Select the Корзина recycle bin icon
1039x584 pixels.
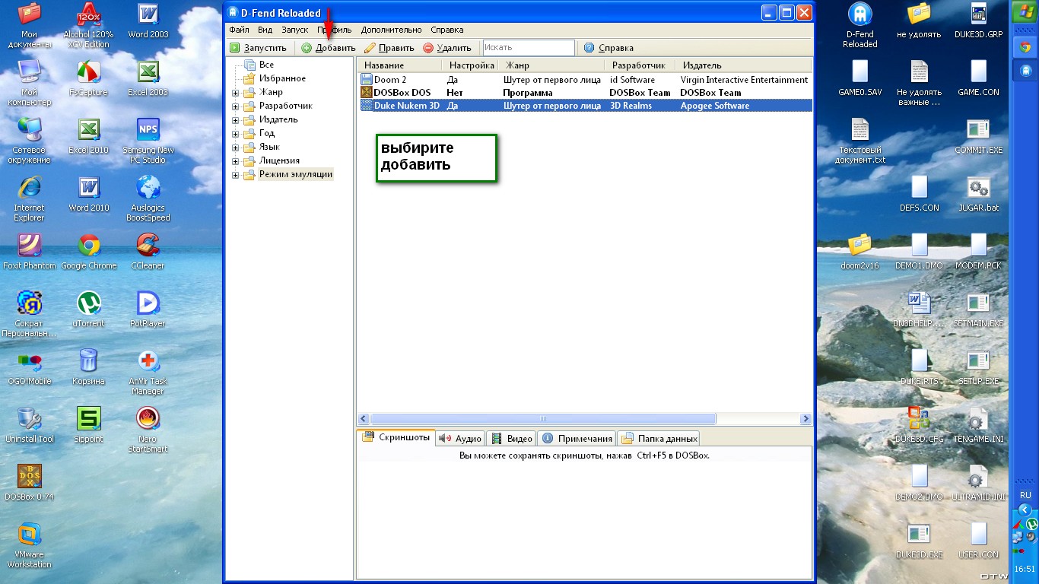88,367
